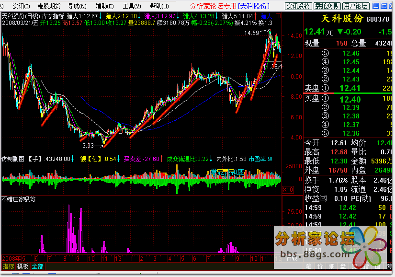395x277 pixels.
Task: Open the 辅助(E) menu
Action: pos(104,6)
